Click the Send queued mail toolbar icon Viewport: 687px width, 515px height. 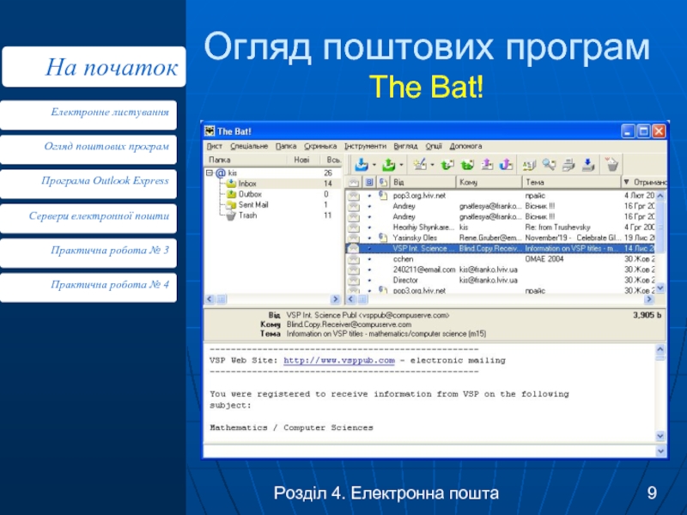pos(388,165)
